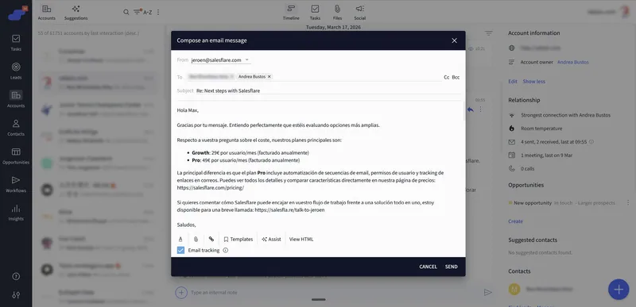636x307 pixels.
Task: Open Insights in the sidebar
Action: [16, 213]
